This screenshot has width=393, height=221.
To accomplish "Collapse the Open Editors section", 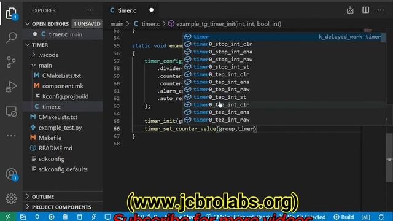I will [27, 24].
